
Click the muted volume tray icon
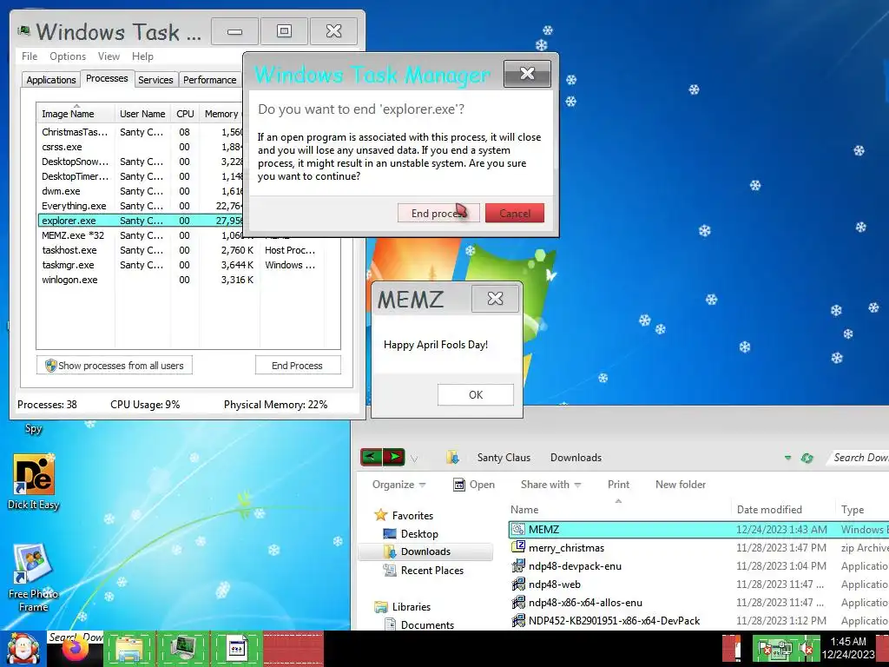pos(806,650)
